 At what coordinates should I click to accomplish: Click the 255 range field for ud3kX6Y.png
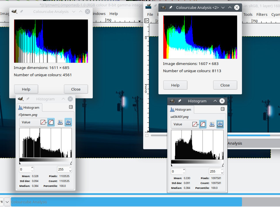(213, 171)
